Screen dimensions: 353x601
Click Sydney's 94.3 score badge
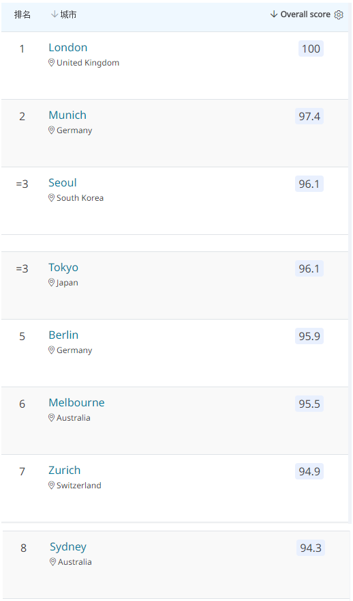click(311, 548)
